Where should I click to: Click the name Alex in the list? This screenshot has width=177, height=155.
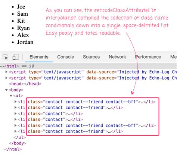coord(23,35)
